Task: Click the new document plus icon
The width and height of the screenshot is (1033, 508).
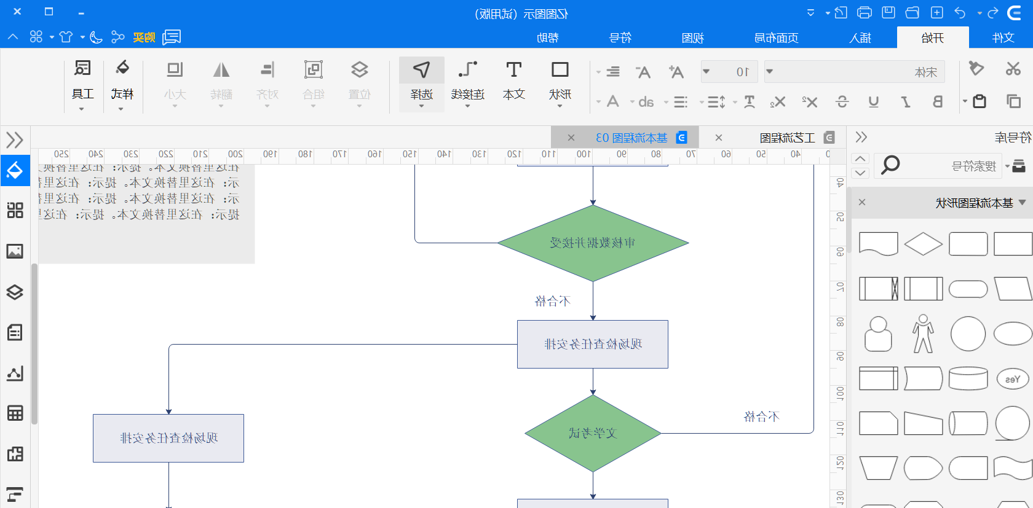Action: (x=936, y=12)
